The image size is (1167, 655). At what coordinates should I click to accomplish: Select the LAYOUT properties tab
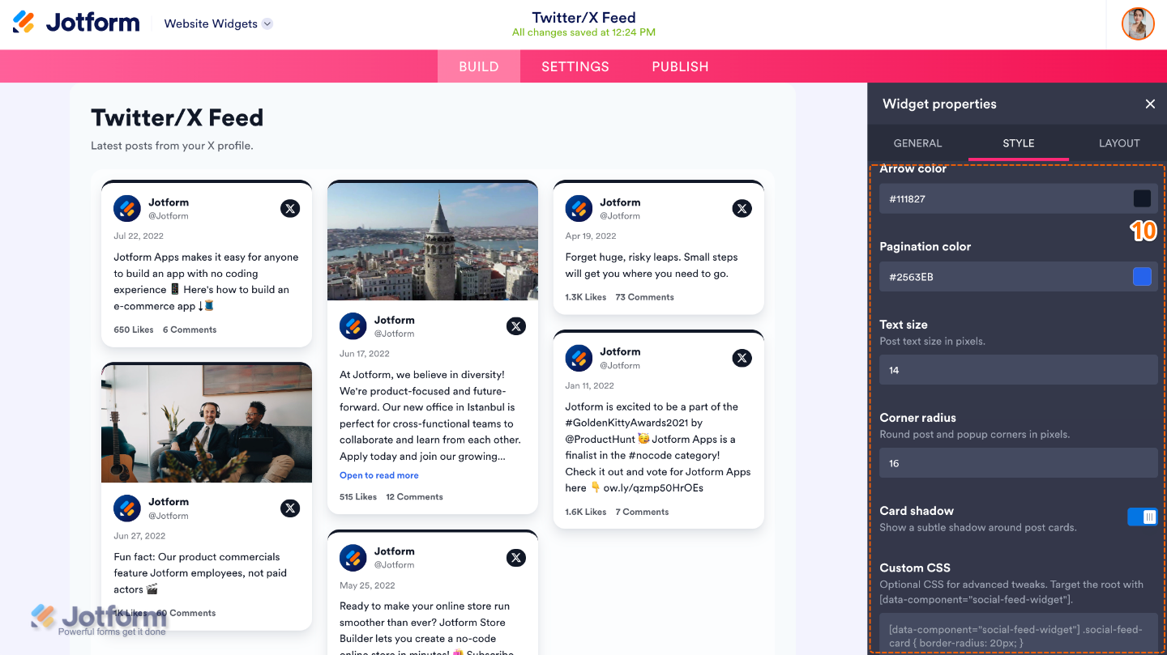(1119, 143)
